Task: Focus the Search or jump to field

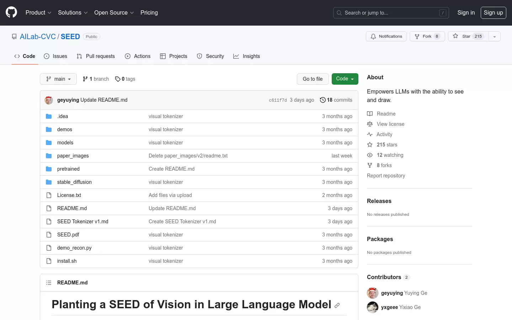Action: point(391,13)
